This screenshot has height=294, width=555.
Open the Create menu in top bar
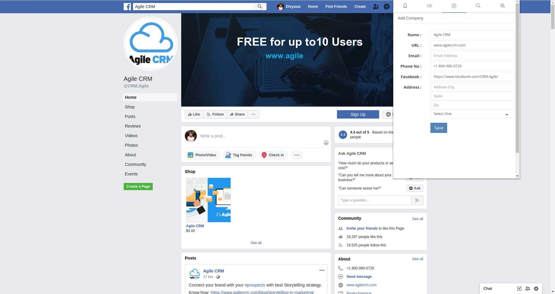pyautogui.click(x=360, y=7)
